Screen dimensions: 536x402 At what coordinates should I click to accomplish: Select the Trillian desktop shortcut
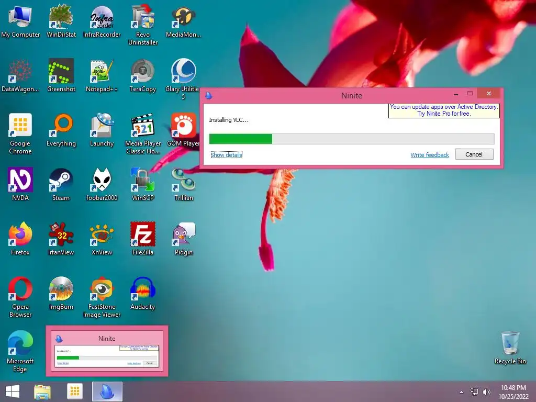[x=184, y=185]
